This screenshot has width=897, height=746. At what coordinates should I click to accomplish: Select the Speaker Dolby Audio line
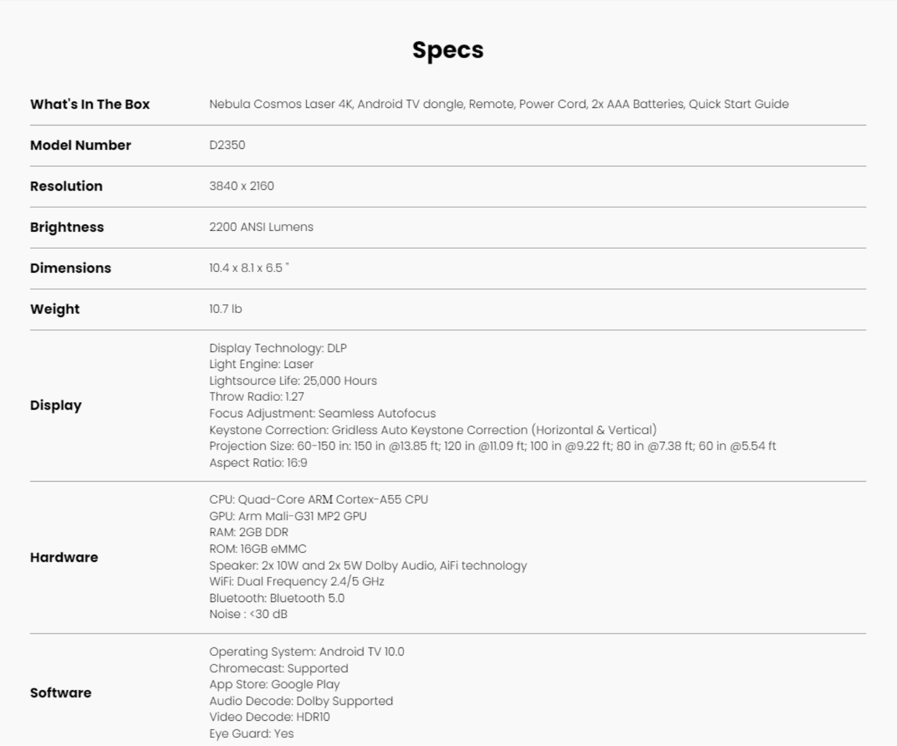pos(368,565)
